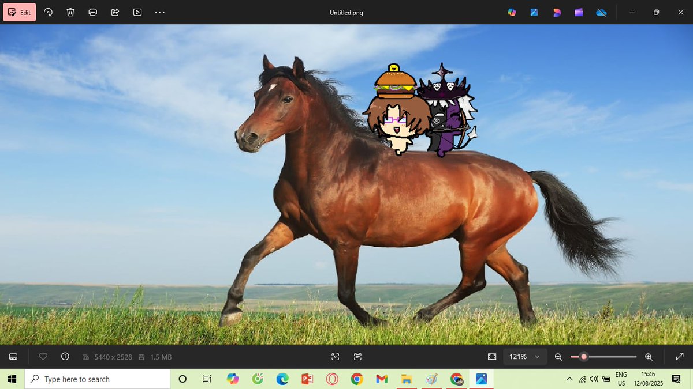Open the notification center icon

click(676, 379)
